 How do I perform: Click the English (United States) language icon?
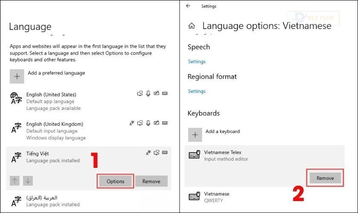click(16, 98)
